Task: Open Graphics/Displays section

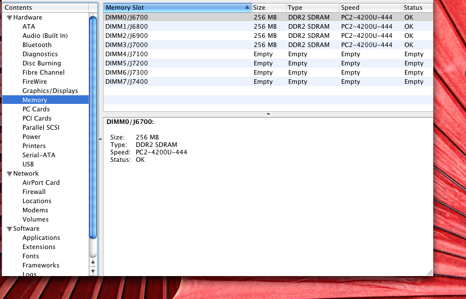Action: pyautogui.click(x=50, y=91)
